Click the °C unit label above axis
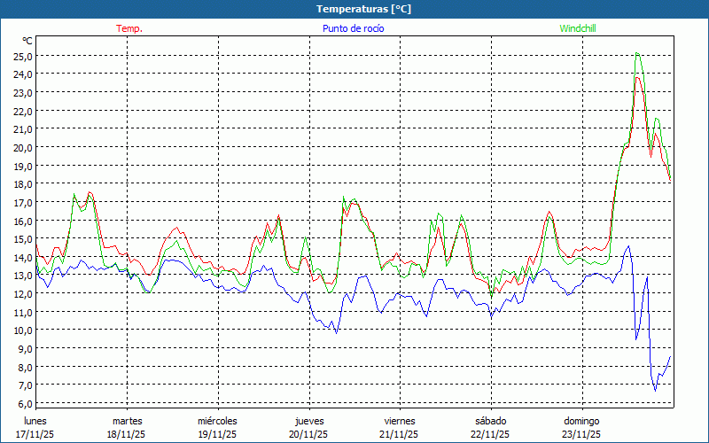Screen dimensions: 709x443 click(x=27, y=41)
